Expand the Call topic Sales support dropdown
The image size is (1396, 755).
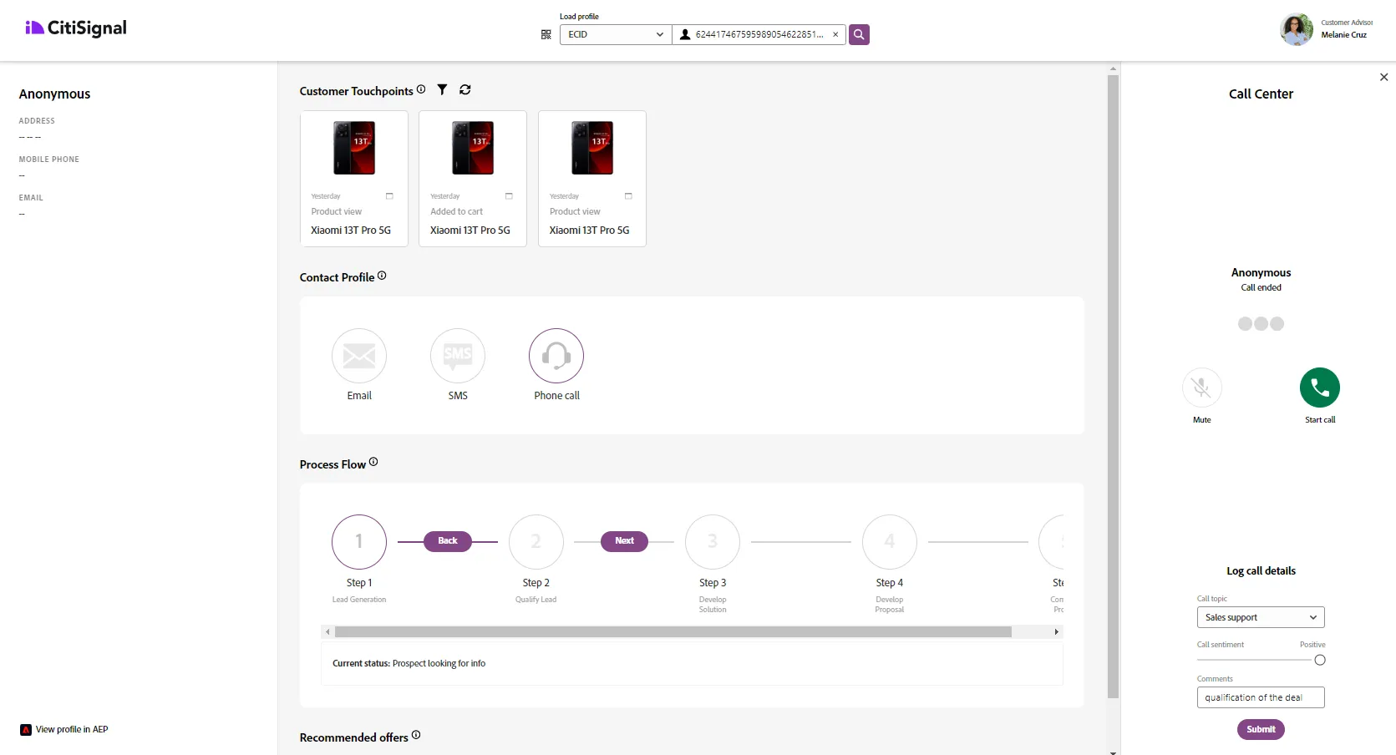coord(1261,617)
